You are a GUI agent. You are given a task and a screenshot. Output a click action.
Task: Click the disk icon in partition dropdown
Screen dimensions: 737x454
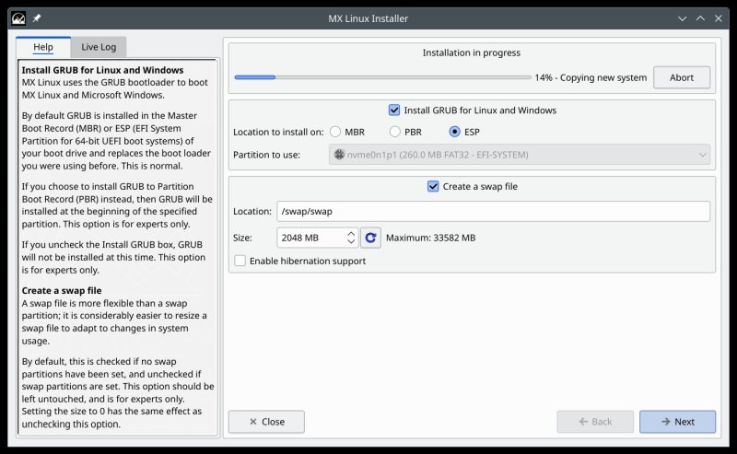(339, 154)
